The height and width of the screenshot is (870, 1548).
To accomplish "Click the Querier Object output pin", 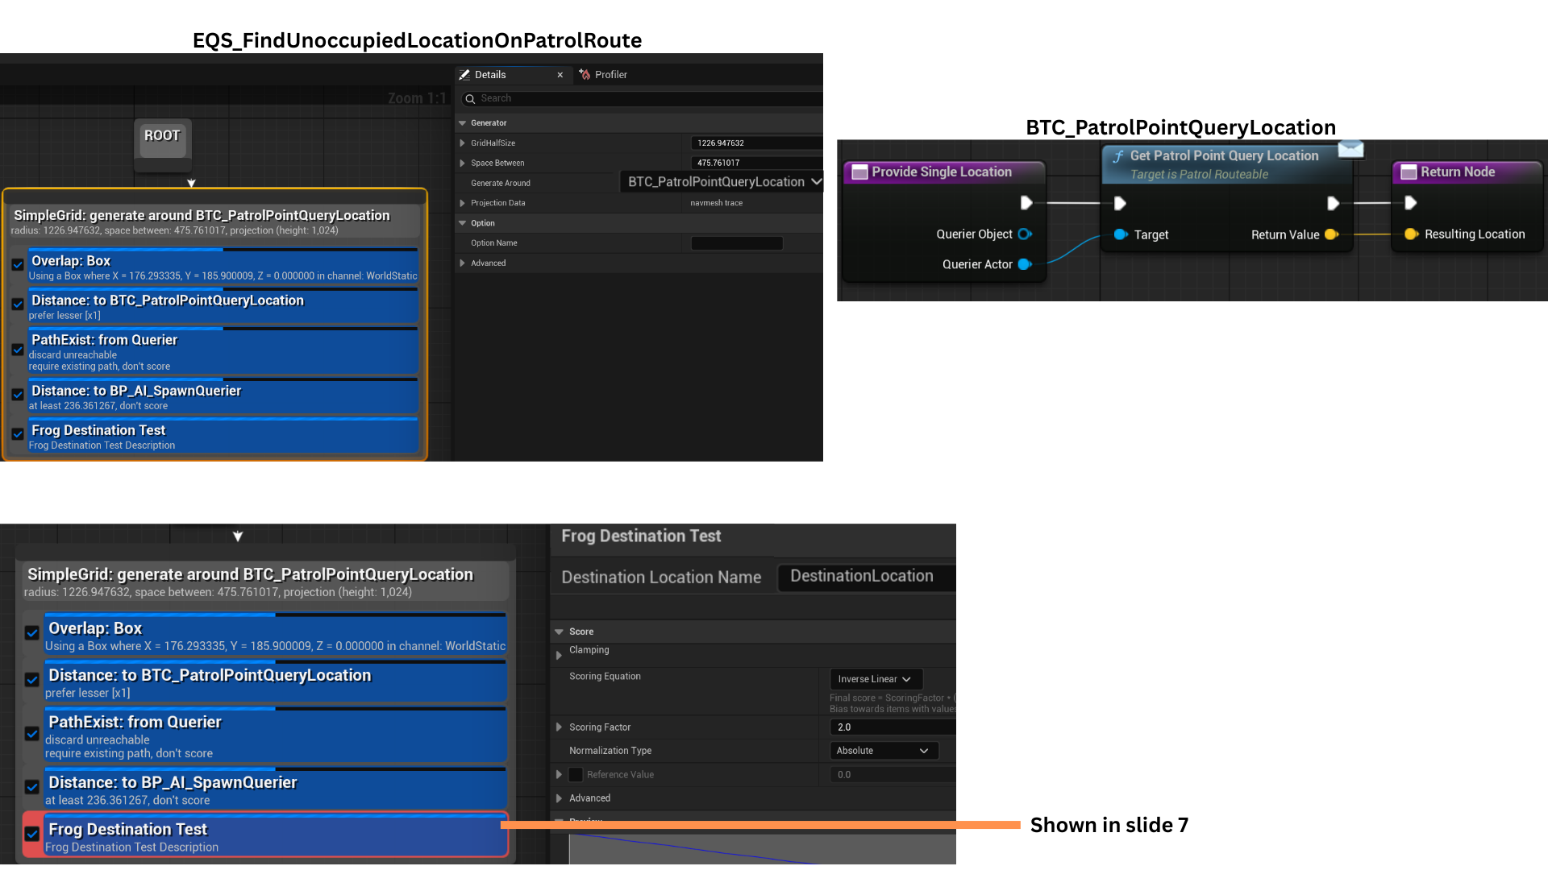I will (x=1025, y=234).
